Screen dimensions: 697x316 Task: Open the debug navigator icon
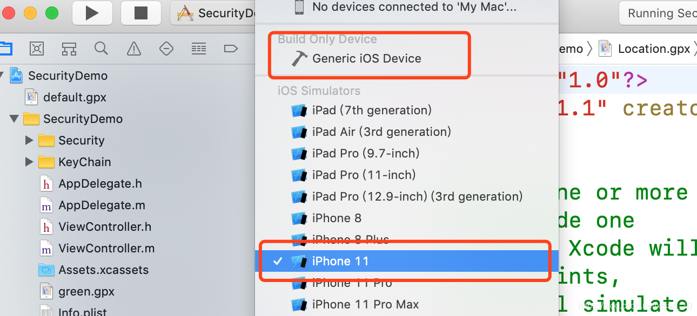tap(199, 49)
